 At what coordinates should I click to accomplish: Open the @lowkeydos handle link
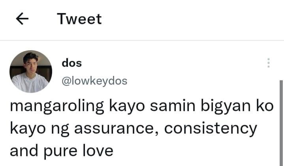coord(94,81)
